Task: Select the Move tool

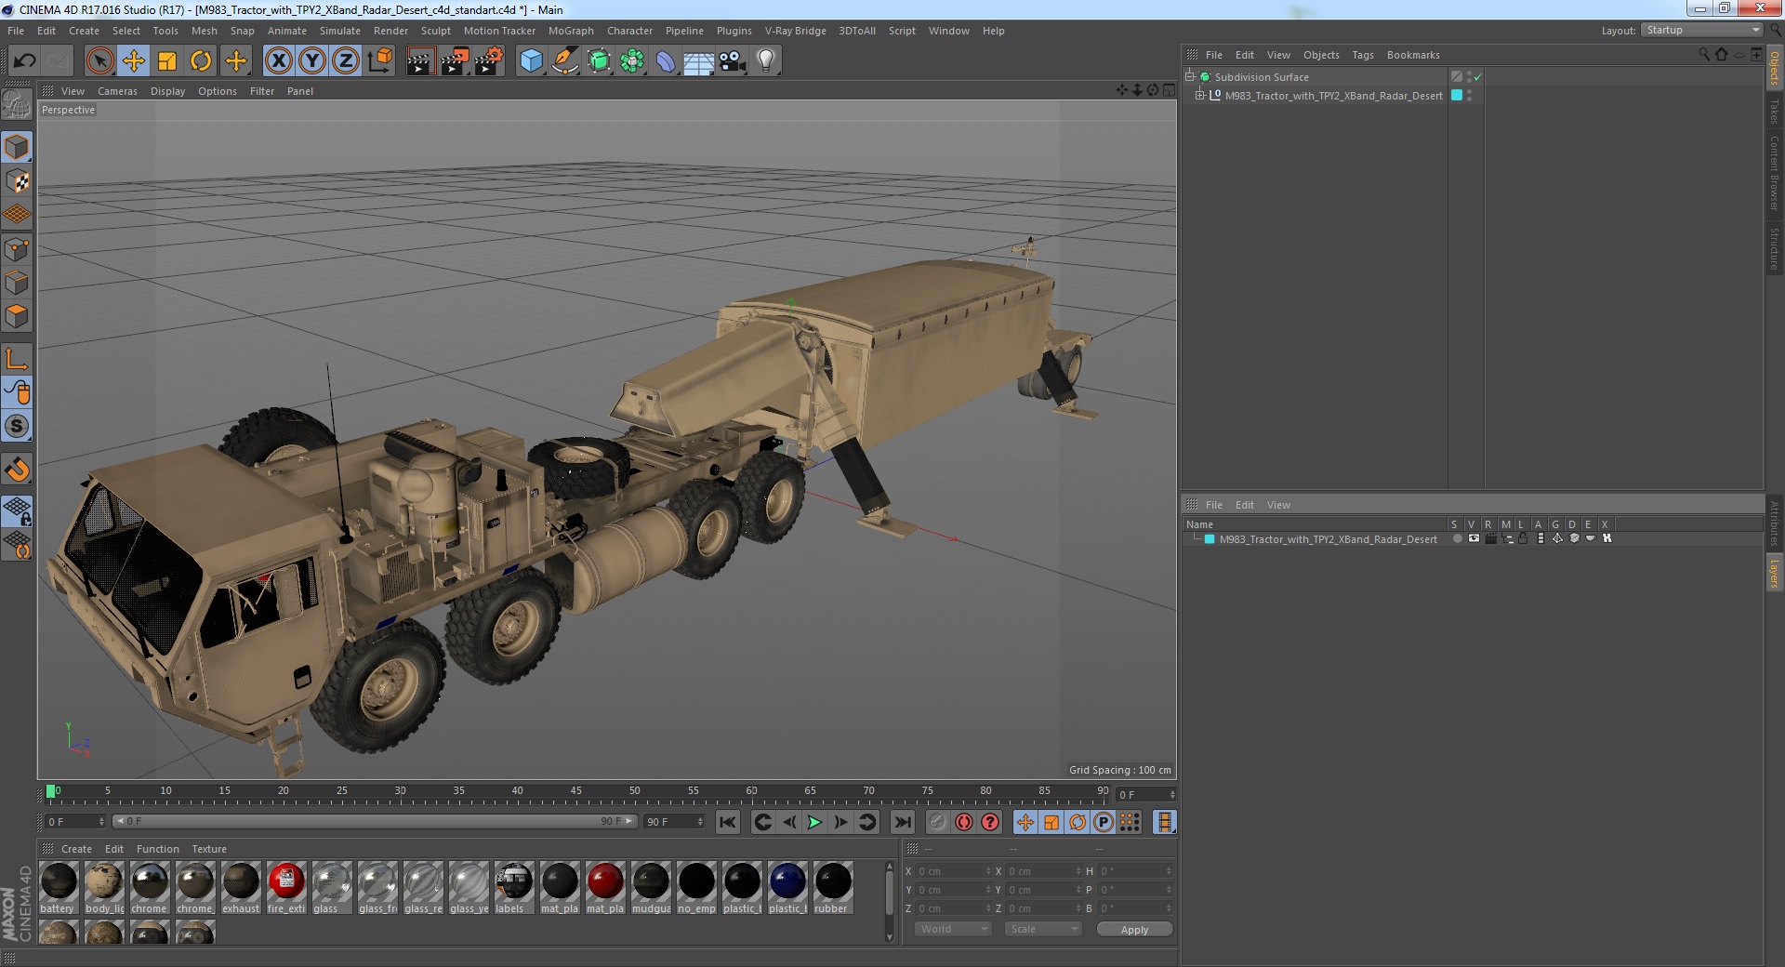Action: coord(134,61)
